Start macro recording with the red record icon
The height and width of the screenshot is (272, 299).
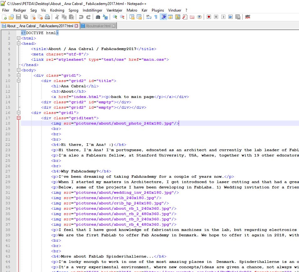click(x=208, y=17)
